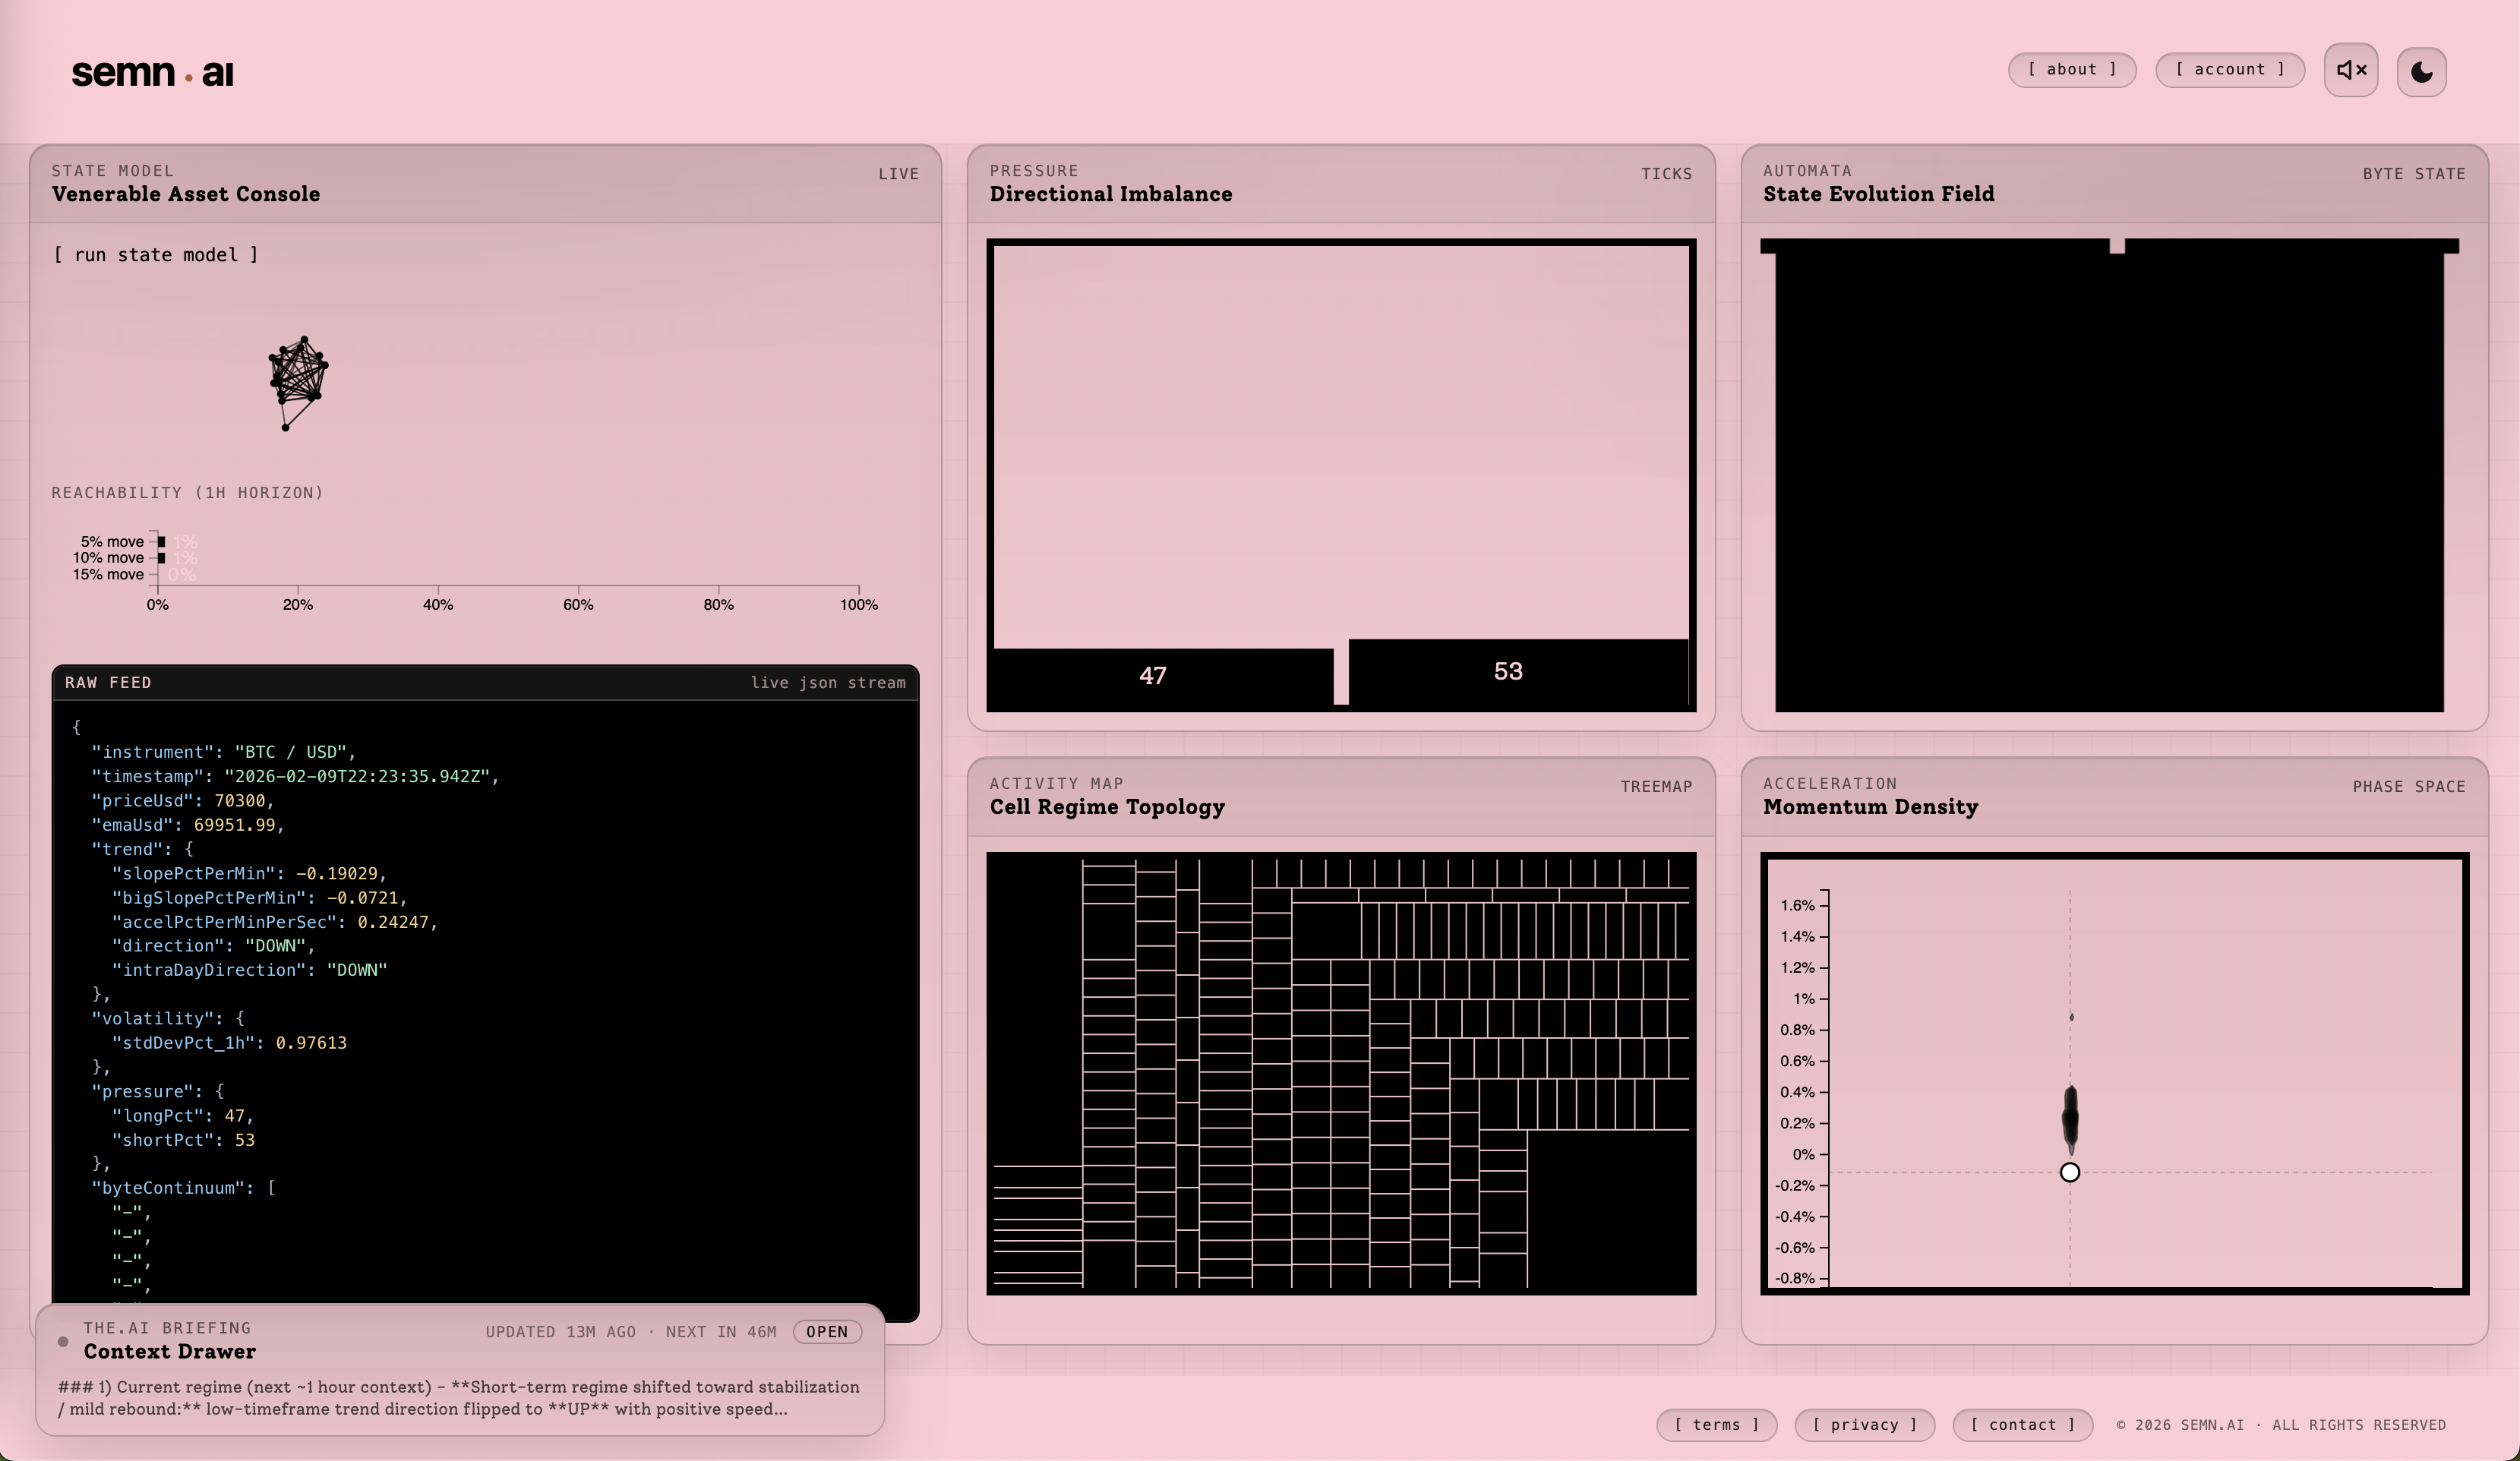Screen dimensions: 2520x1461
Task: Click the white circle marker in Momentum Density
Action: [x=2069, y=1172]
